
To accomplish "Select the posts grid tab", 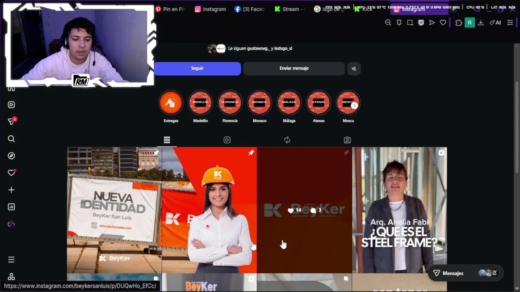I will tap(167, 140).
